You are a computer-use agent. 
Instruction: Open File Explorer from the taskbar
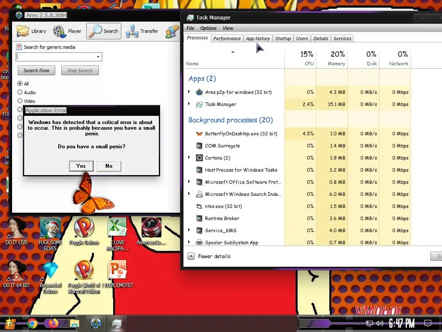(74, 323)
